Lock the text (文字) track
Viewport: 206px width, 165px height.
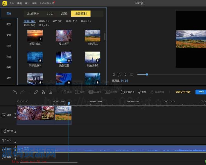point(15,142)
